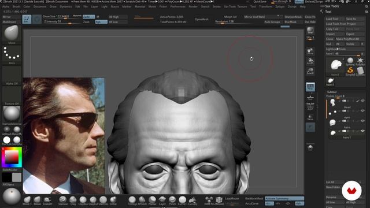This screenshot has width=370, height=208.
Task: Click Load Tool button
Action: [x=335, y=18]
